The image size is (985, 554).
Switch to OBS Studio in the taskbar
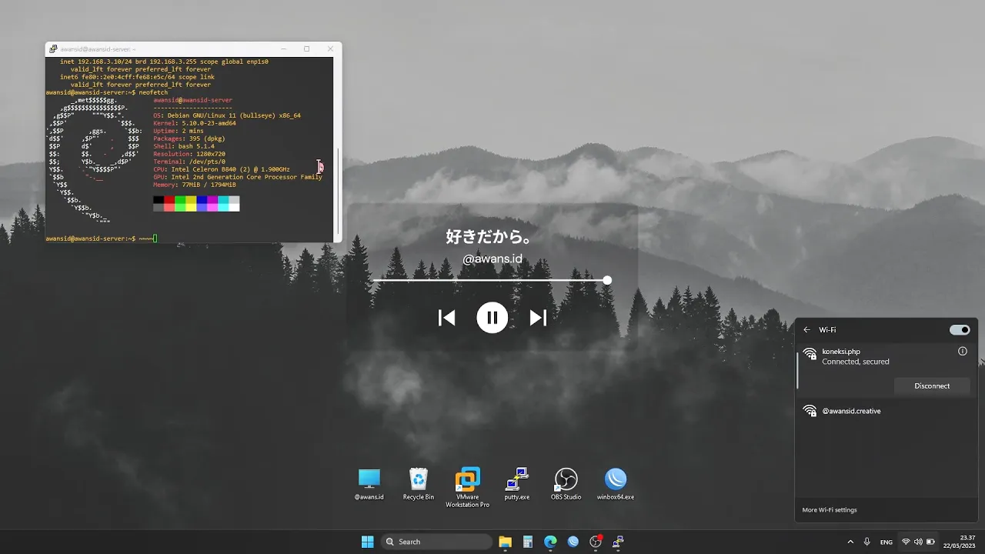pyautogui.click(x=596, y=542)
